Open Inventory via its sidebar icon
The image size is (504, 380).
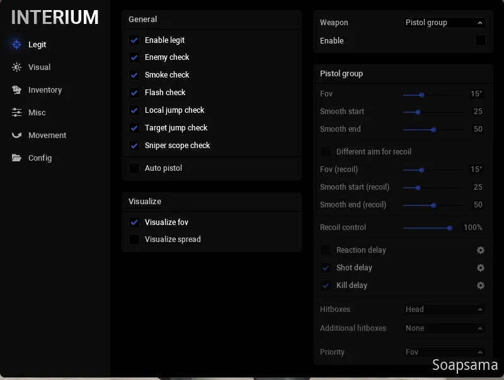tap(17, 90)
